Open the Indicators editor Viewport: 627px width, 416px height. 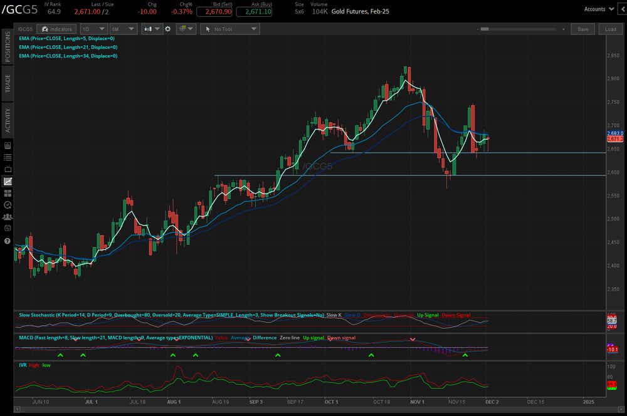pos(56,29)
